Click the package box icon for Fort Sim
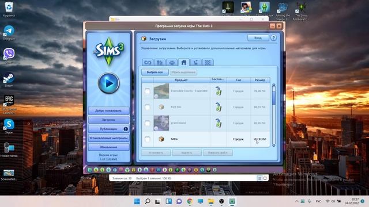369x207 pixels. 161,107
